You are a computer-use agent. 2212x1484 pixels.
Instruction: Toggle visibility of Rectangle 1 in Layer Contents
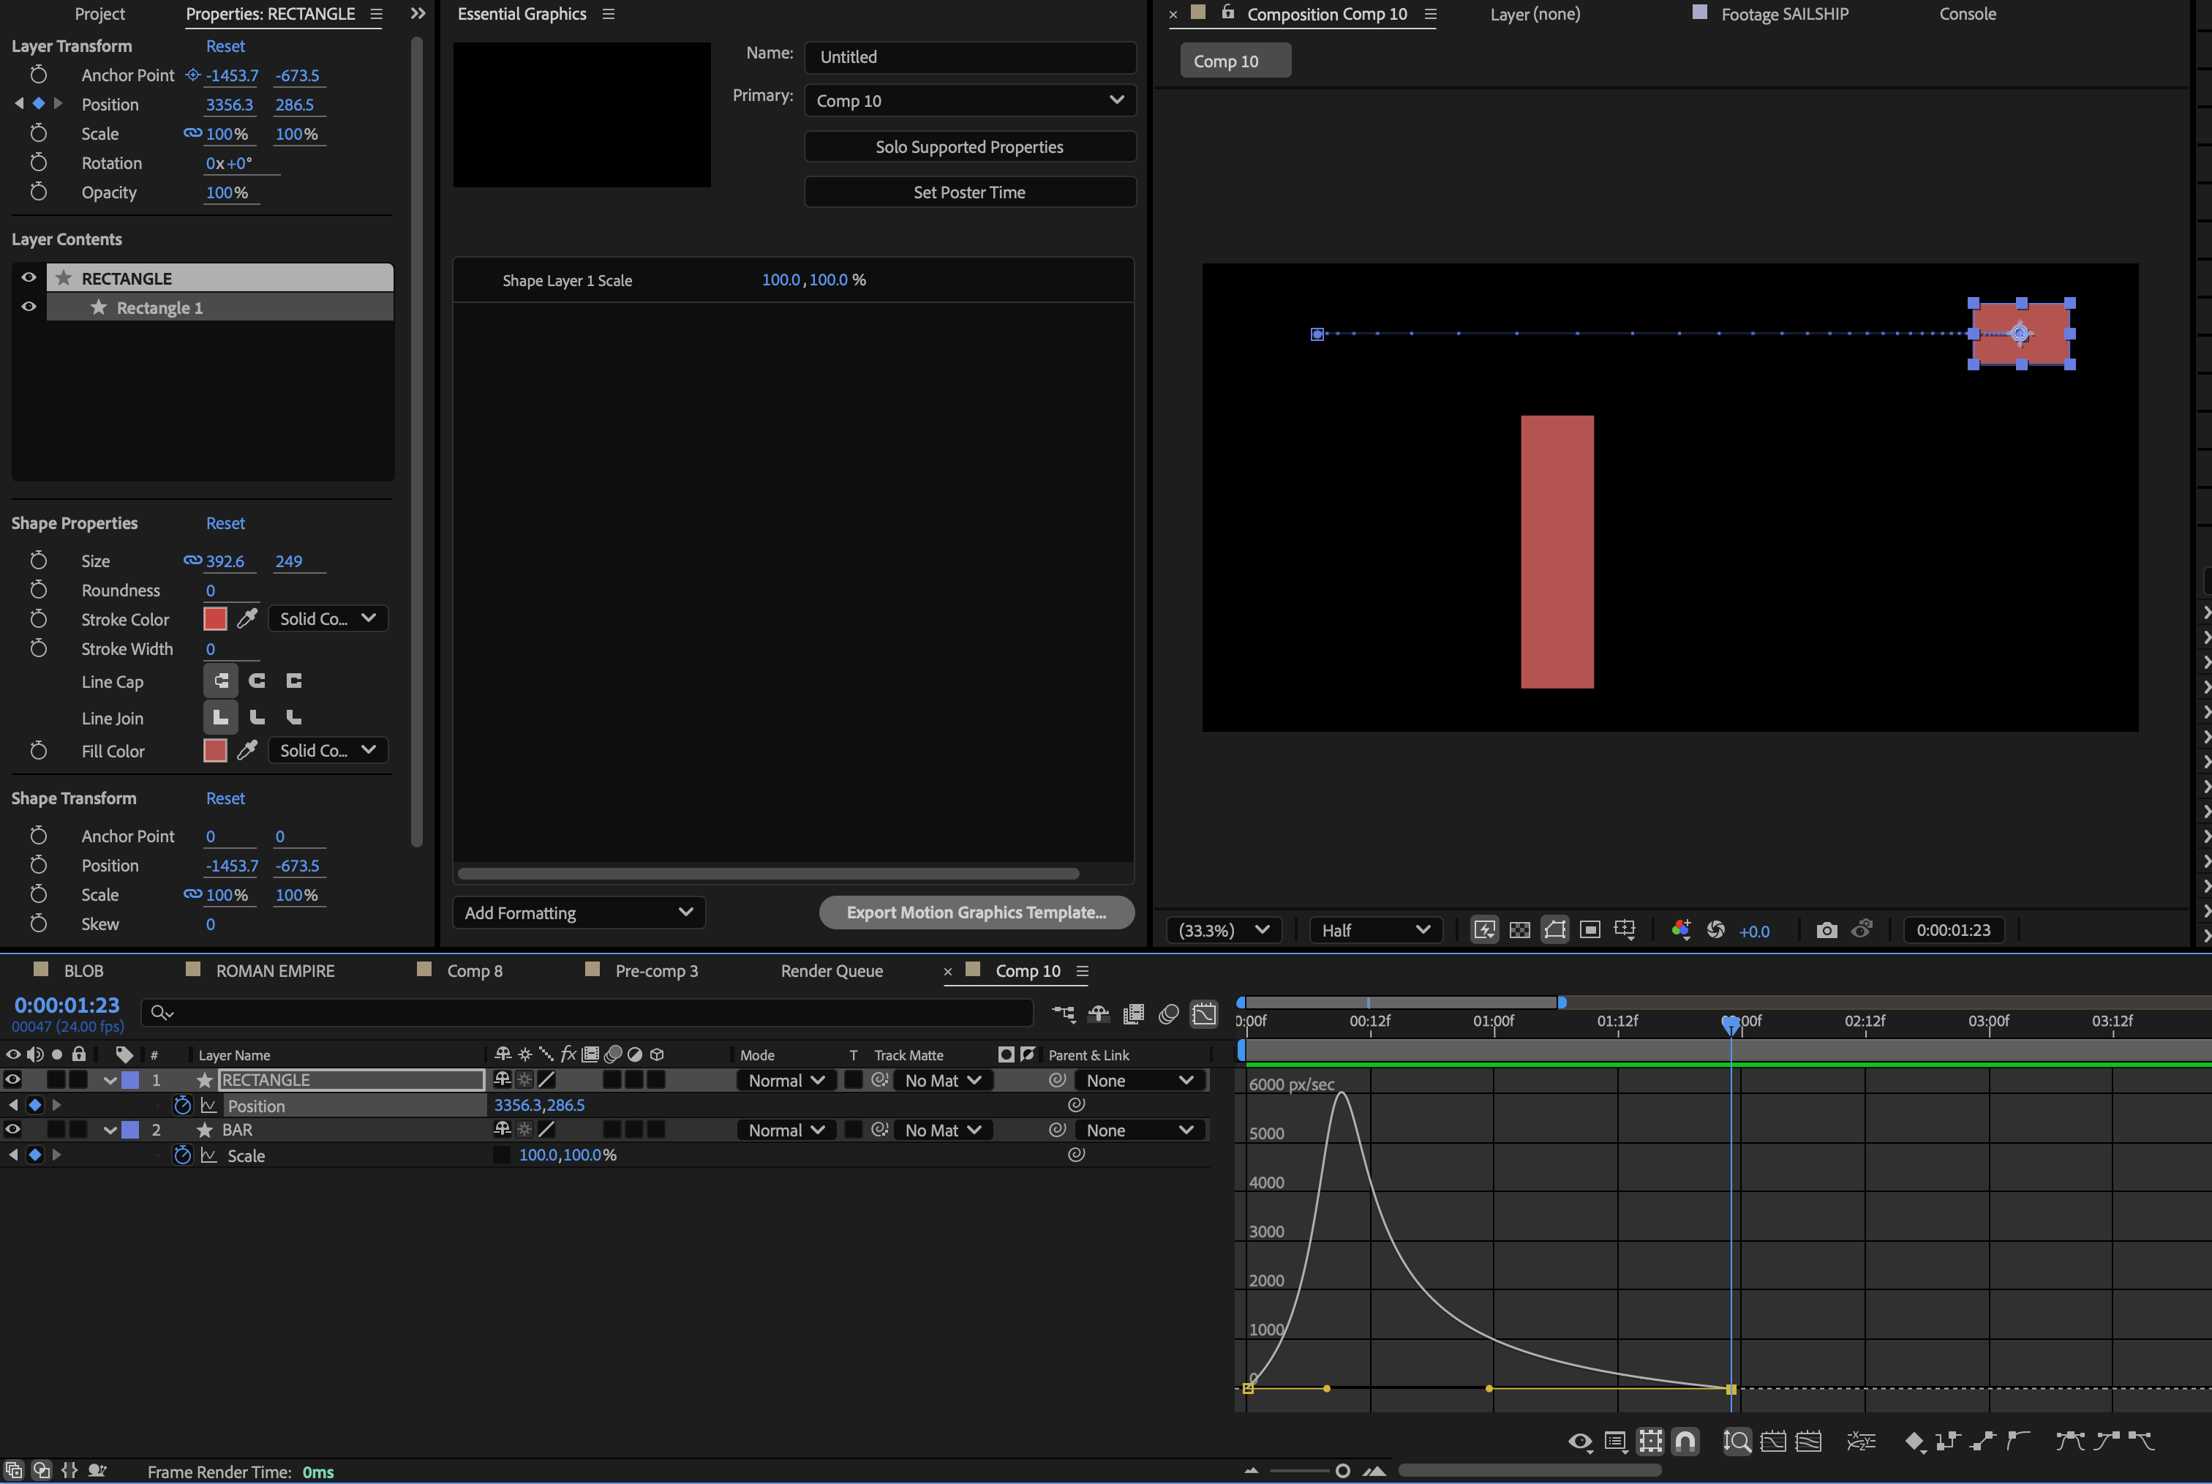coord(28,306)
